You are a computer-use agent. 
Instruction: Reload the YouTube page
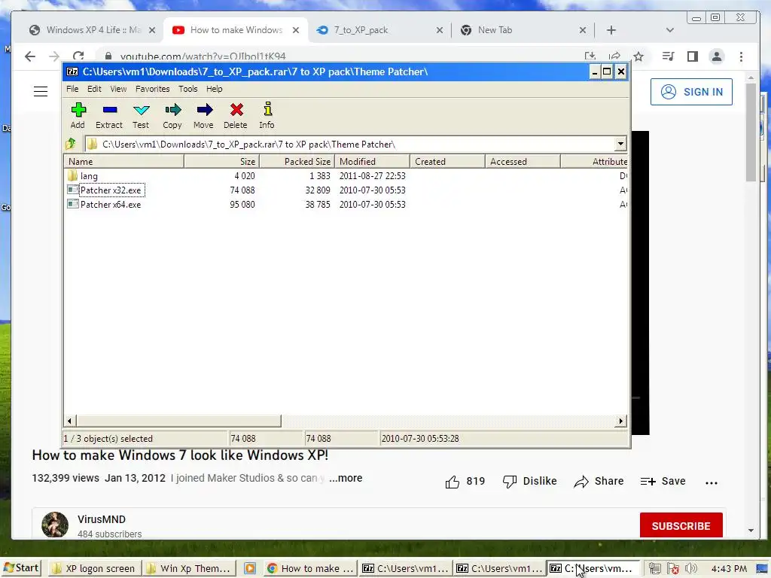[78, 56]
